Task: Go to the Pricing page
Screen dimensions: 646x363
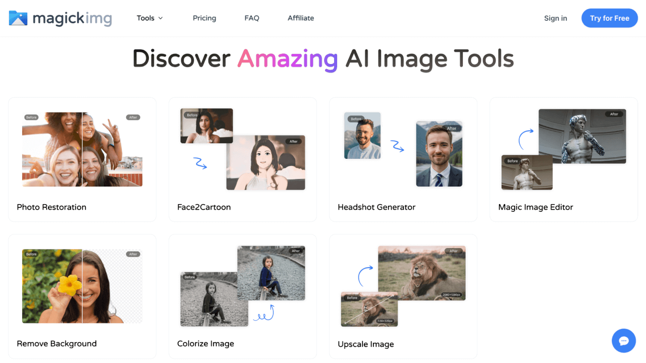Action: (204, 18)
